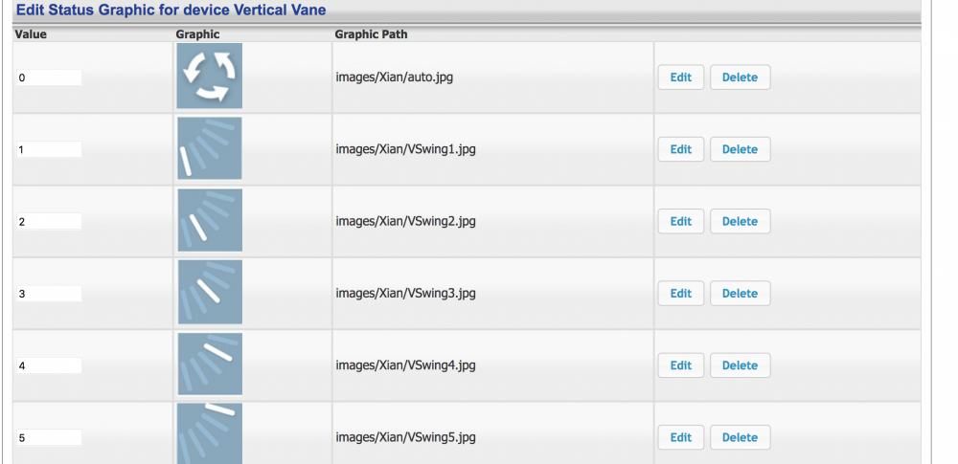Edit the auto.jpg status graphic row

coord(680,77)
